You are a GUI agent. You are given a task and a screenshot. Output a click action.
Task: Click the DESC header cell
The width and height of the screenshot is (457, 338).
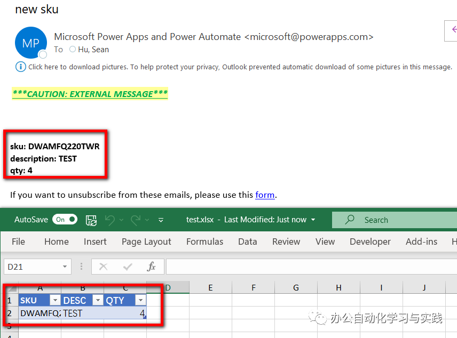click(x=82, y=300)
